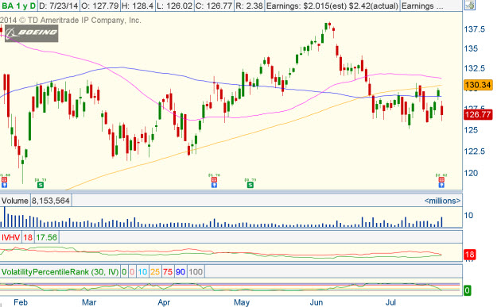This screenshot has width=497, height=307.
Task: Click the 122.5 price axis label
Action: [x=475, y=152]
